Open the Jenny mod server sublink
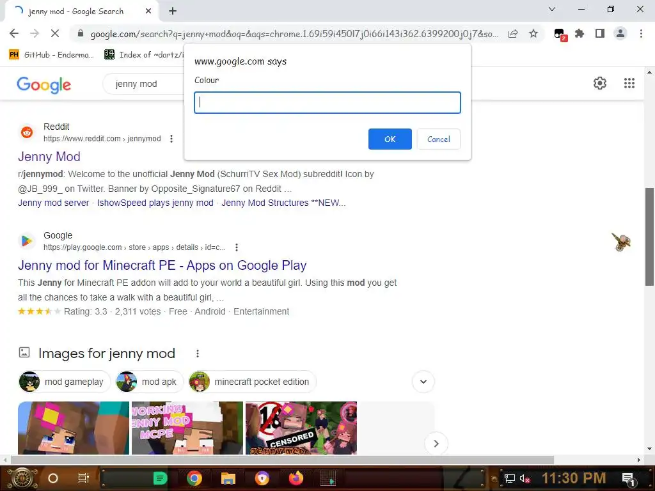Image resolution: width=655 pixels, height=491 pixels. (54, 203)
